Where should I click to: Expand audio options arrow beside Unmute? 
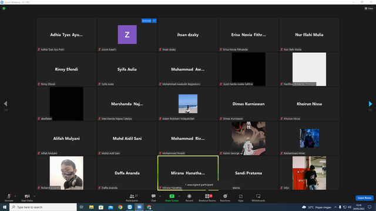[x=15, y=196]
